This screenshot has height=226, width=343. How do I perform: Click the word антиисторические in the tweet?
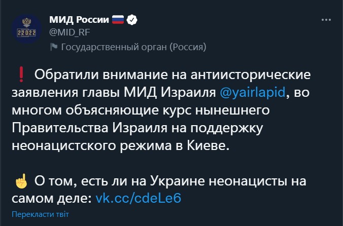(251, 74)
